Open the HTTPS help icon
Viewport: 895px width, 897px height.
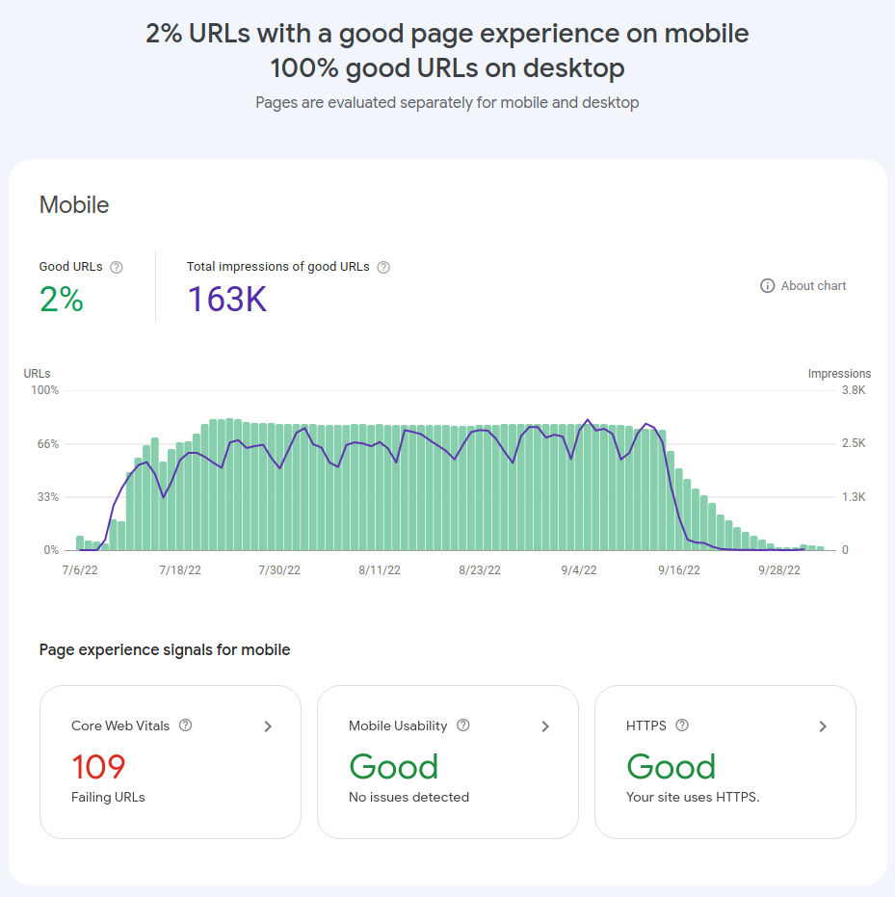tap(683, 726)
